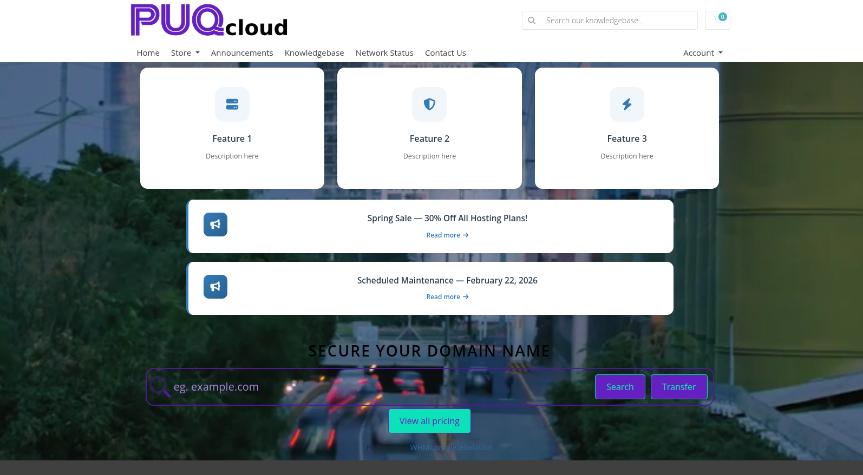Click the View all pricing button
The width and height of the screenshot is (863, 475).
[x=429, y=421]
